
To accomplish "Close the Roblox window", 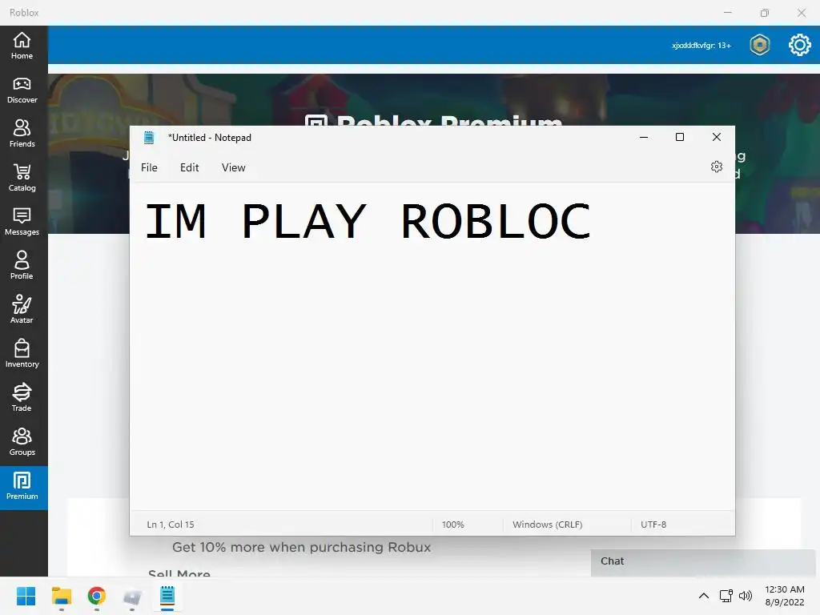I will 801,13.
